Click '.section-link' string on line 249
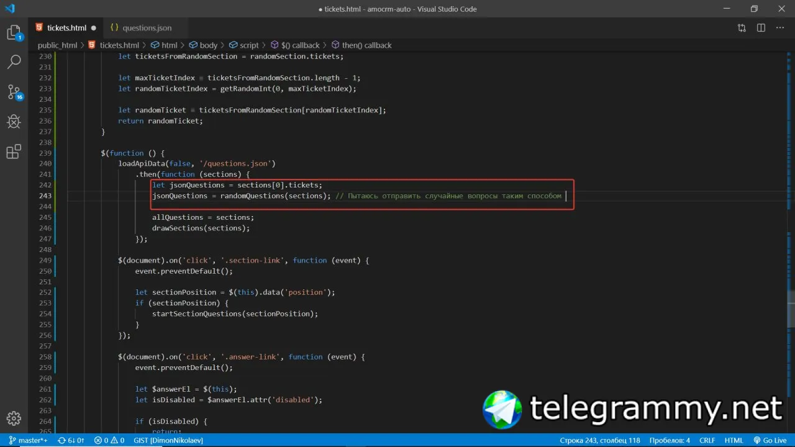 tap(252, 260)
